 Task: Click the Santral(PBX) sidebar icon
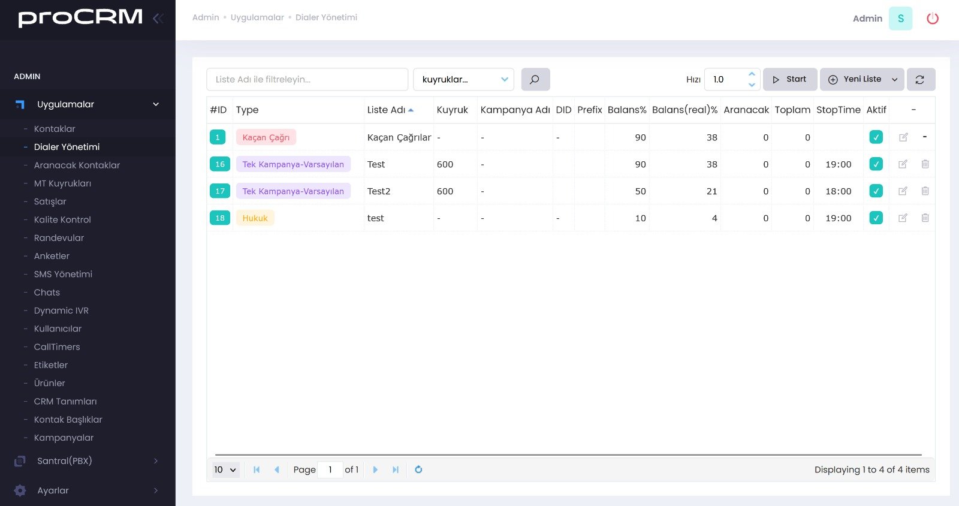pyautogui.click(x=20, y=461)
